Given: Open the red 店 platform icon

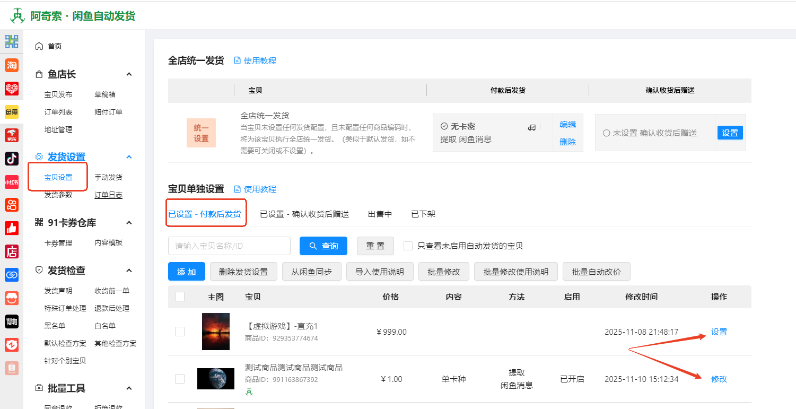Looking at the screenshot, I should (12, 251).
